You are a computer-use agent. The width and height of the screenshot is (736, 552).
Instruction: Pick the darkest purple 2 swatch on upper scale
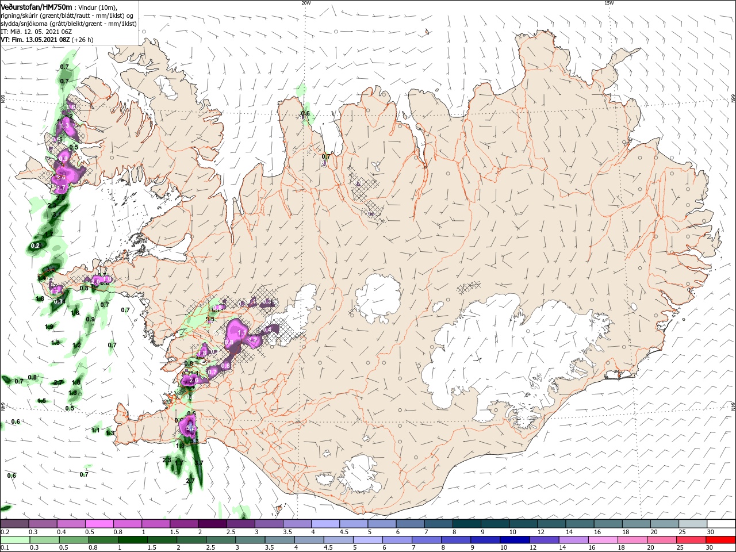pos(212,524)
